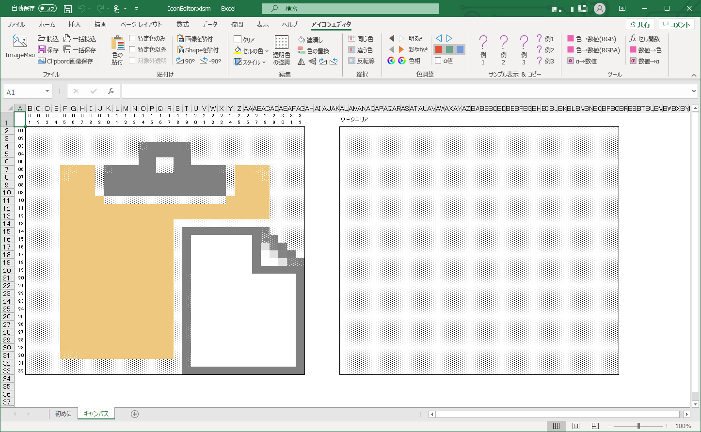This screenshot has width=701, height=432.
Task: Toggle 自動保存 autosave switch
Action: click(x=48, y=8)
